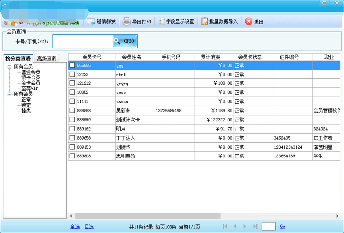The height and width of the screenshot is (233, 344).
Task: Click the 短信群发 envelope icon
Action: tap(92, 22)
